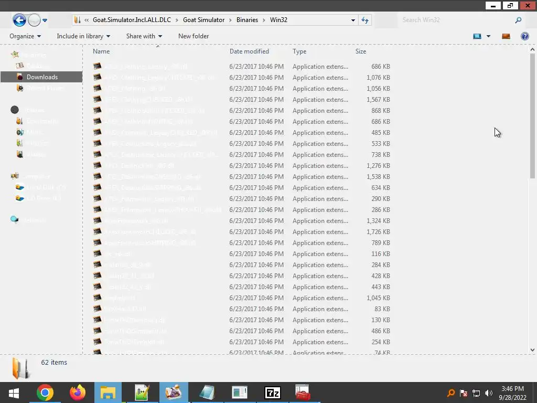This screenshot has height=403, width=537.
Task: Open the Music library in the sidebar
Action: tap(29, 132)
